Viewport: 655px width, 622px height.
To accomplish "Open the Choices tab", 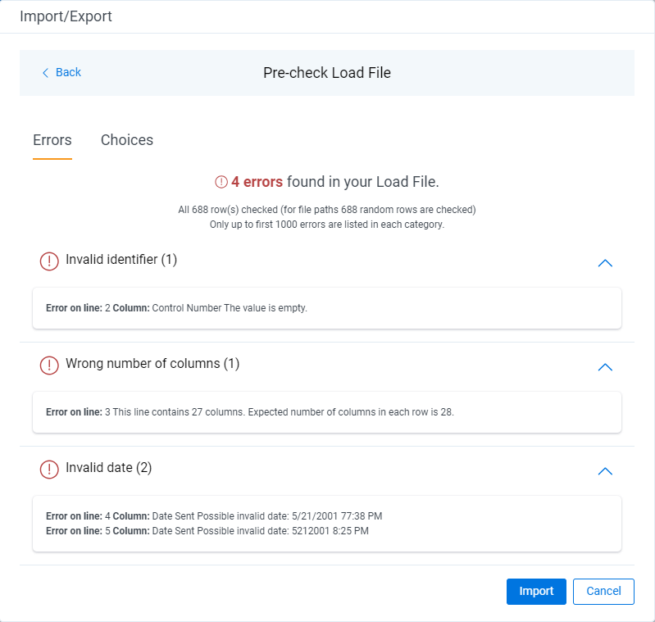I will 127,140.
